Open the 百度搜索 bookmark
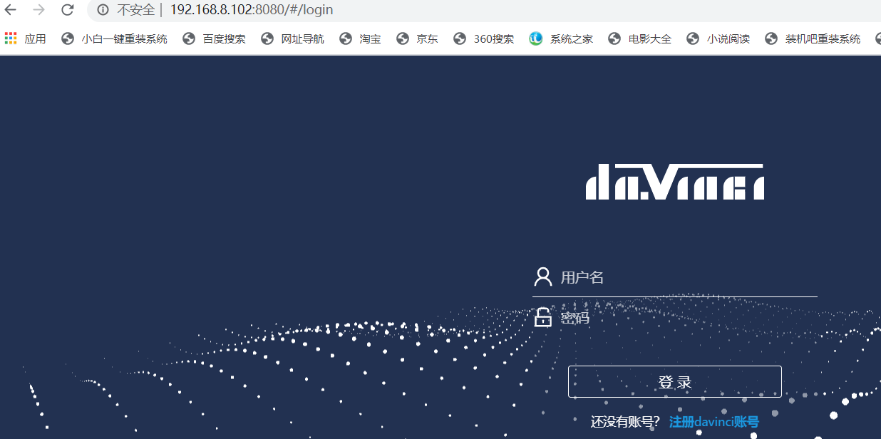Viewport: 881px width, 439px height. pos(215,38)
